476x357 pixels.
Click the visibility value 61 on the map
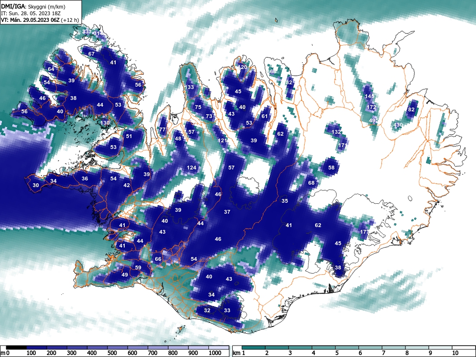(x=264, y=116)
